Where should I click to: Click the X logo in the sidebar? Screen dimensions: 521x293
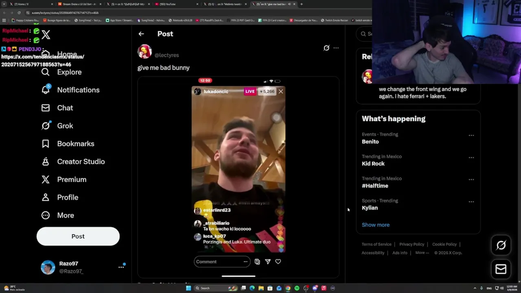point(46,35)
